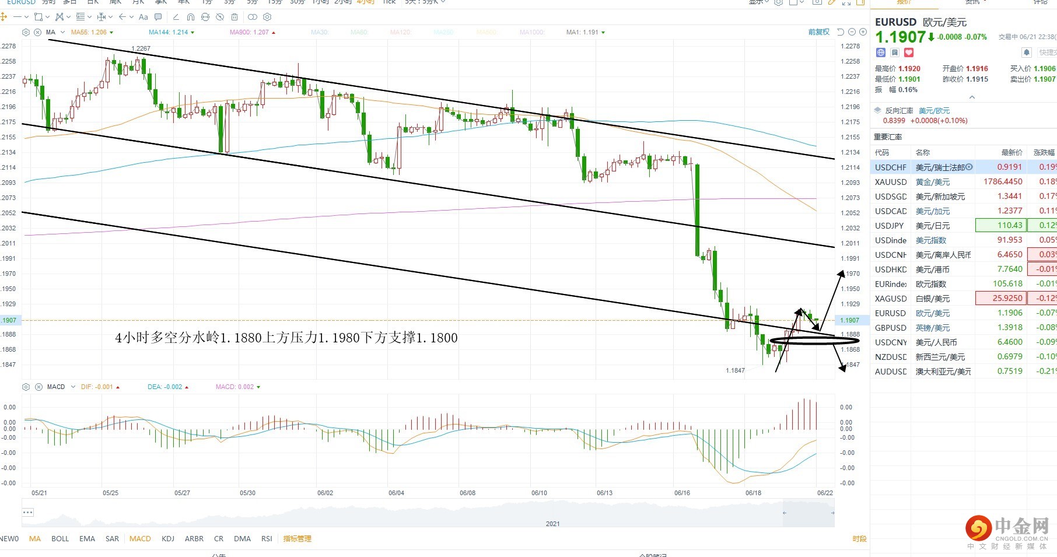Hide drawings using the crossed-eye icon
Viewport: 1057px width, 557px height.
point(220,17)
